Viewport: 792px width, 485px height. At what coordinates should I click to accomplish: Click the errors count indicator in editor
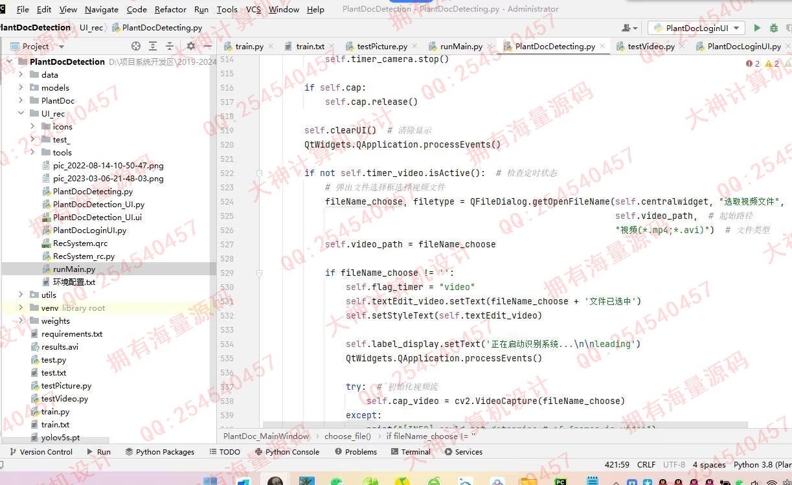(x=753, y=63)
